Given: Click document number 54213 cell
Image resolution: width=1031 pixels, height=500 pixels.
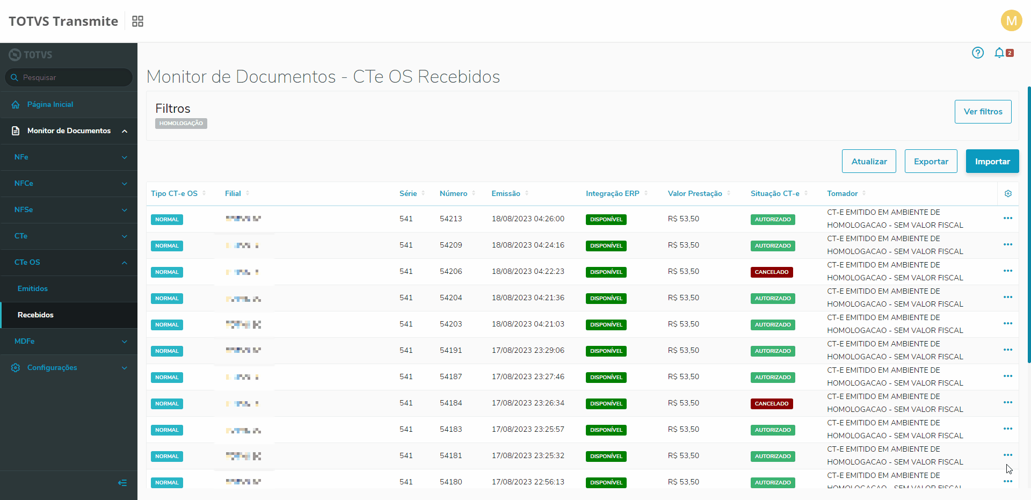Looking at the screenshot, I should pyautogui.click(x=451, y=219).
